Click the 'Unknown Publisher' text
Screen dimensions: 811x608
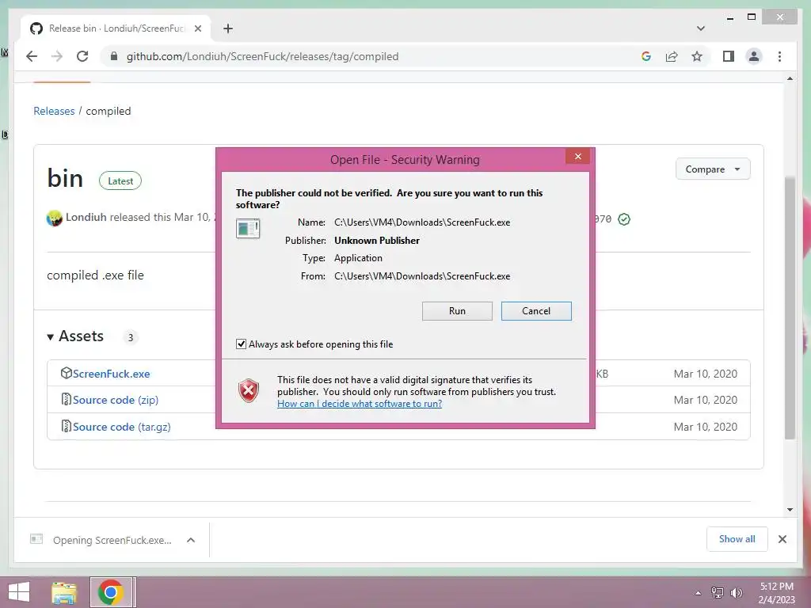click(x=376, y=241)
